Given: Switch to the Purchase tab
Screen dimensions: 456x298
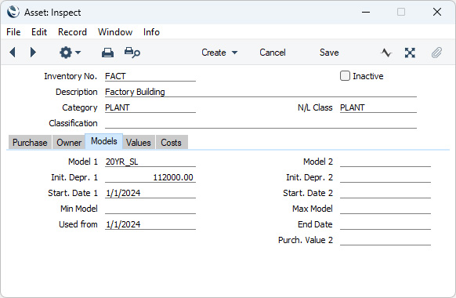Looking at the screenshot, I should coord(30,142).
